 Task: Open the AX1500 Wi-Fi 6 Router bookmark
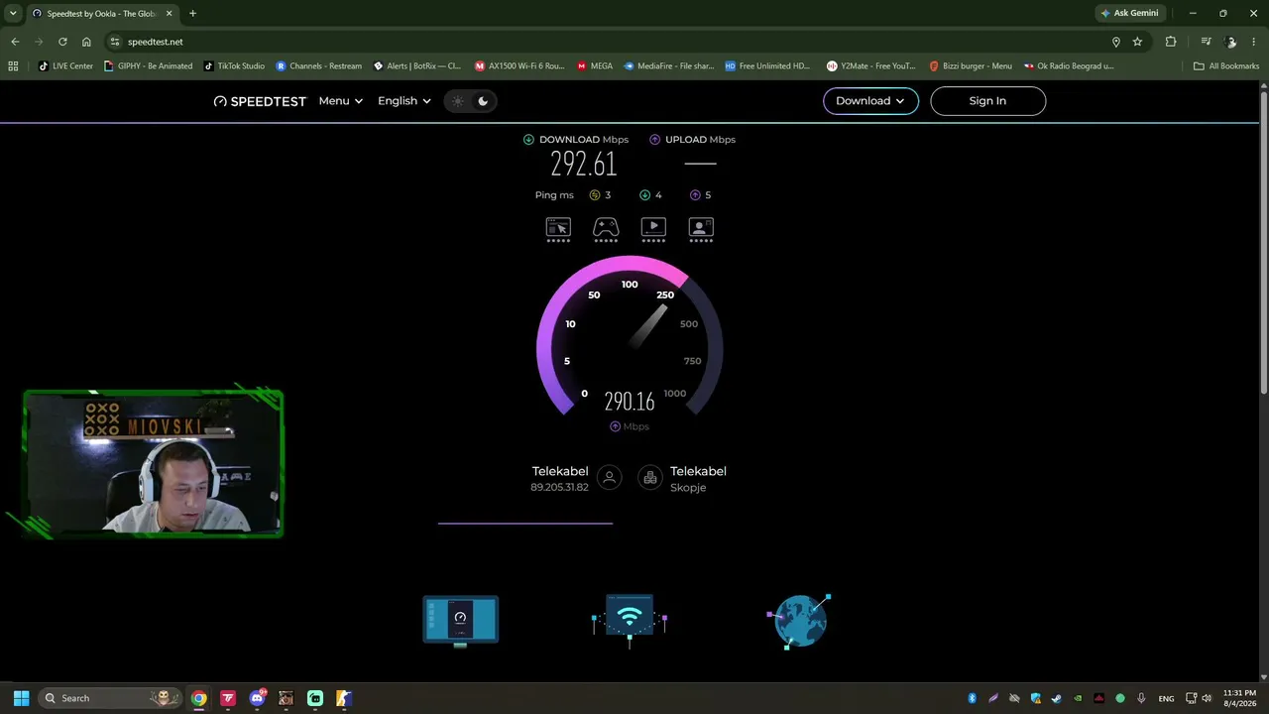click(519, 66)
